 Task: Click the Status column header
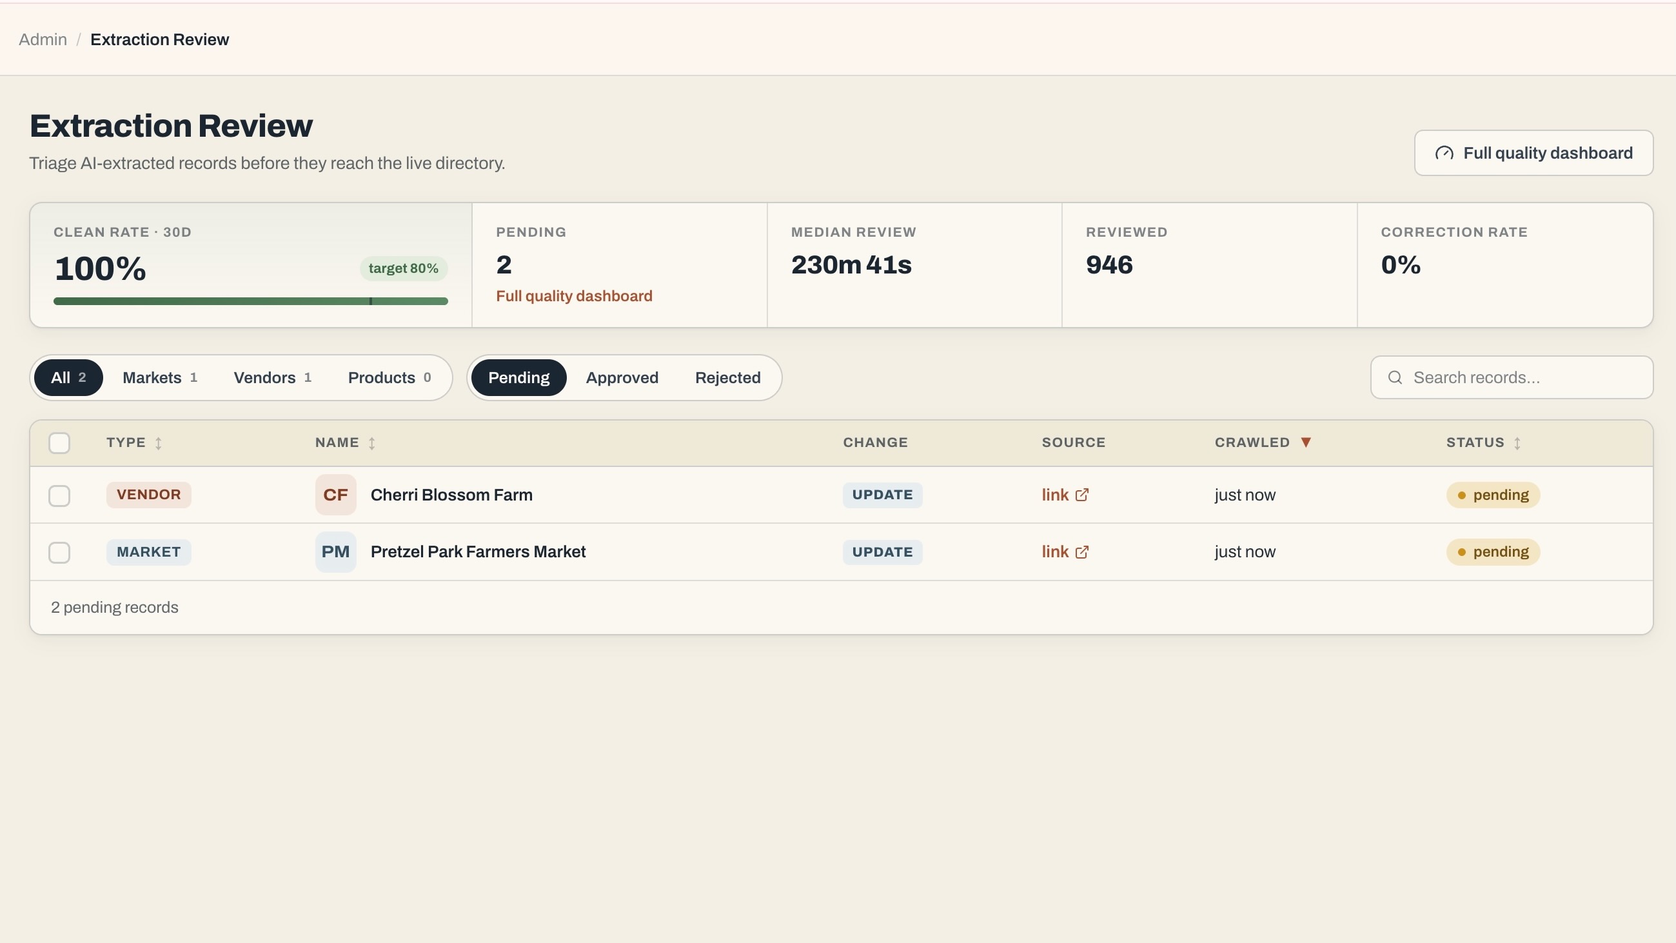point(1483,442)
